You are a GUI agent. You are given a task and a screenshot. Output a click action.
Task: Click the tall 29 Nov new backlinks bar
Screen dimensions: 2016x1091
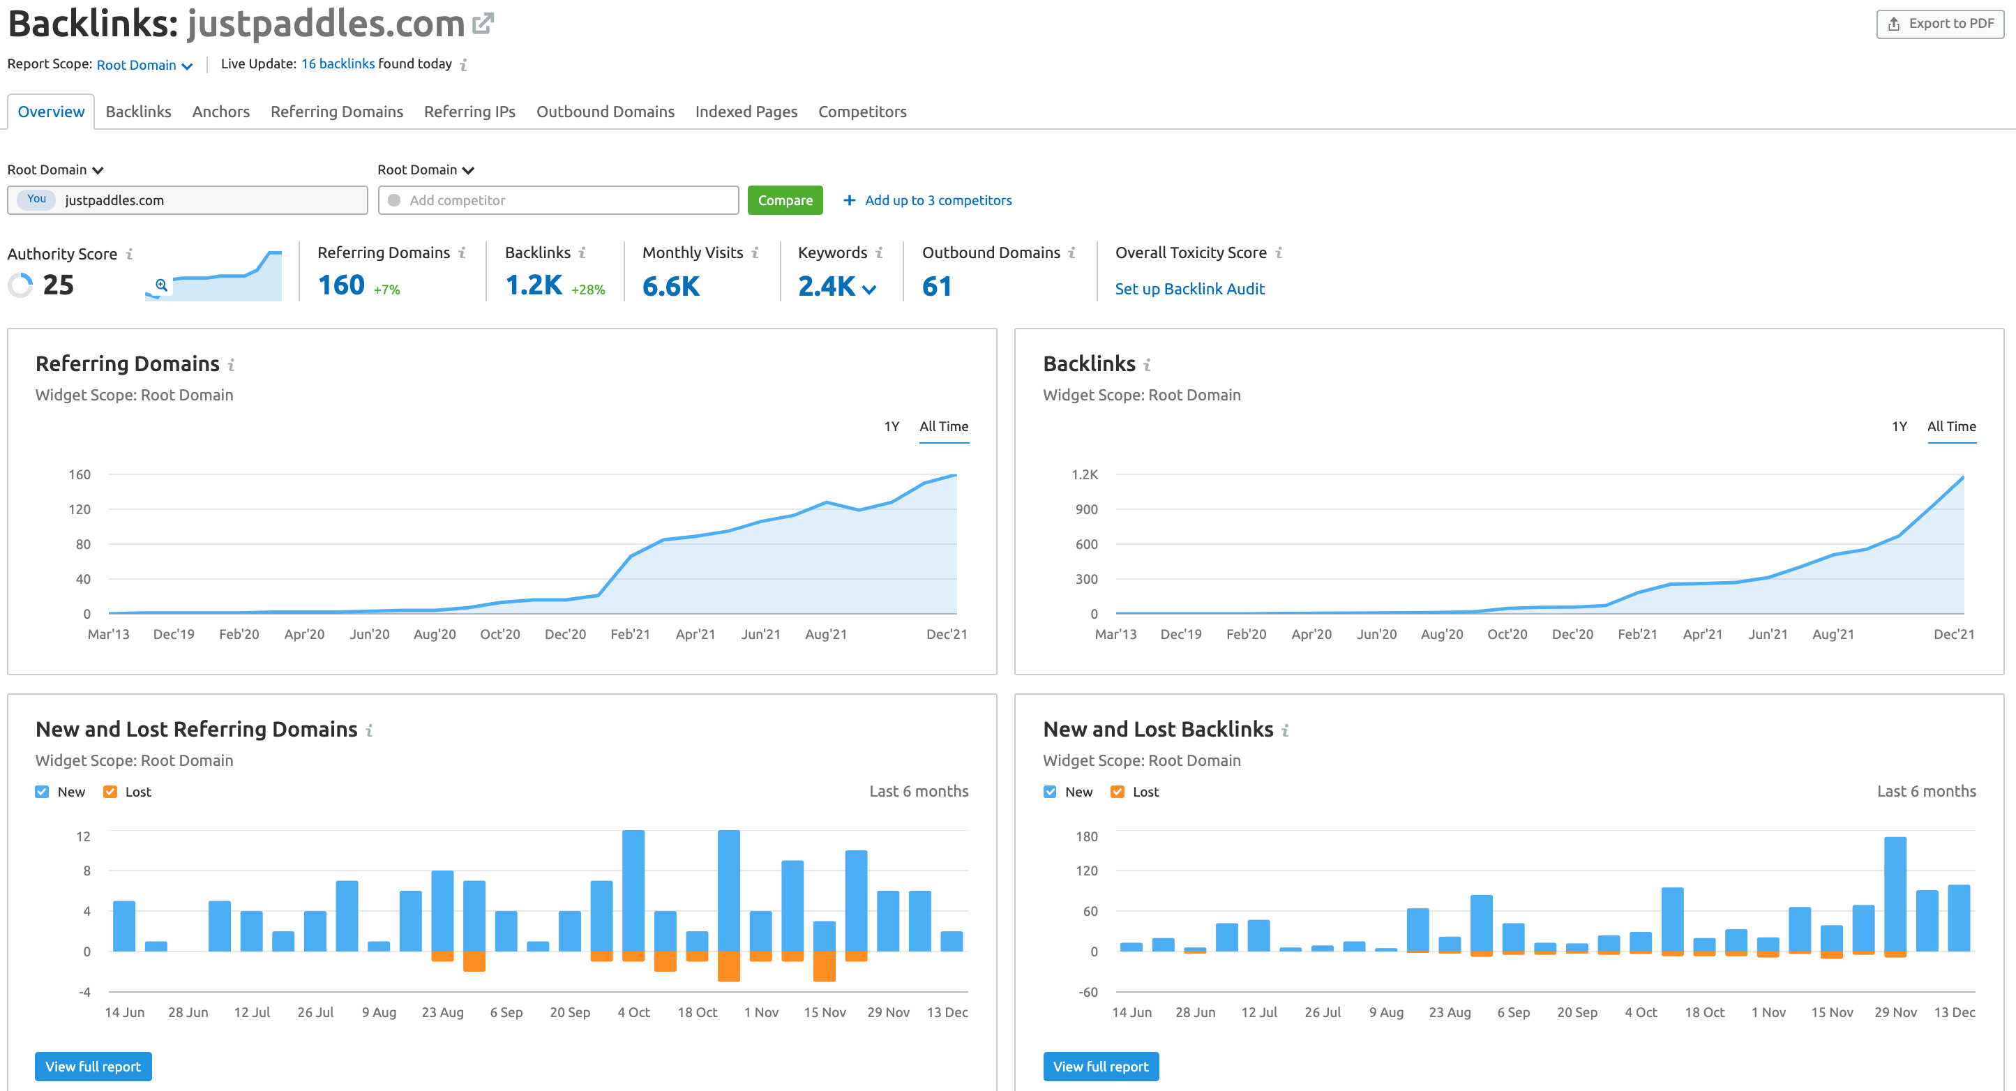tap(1895, 894)
